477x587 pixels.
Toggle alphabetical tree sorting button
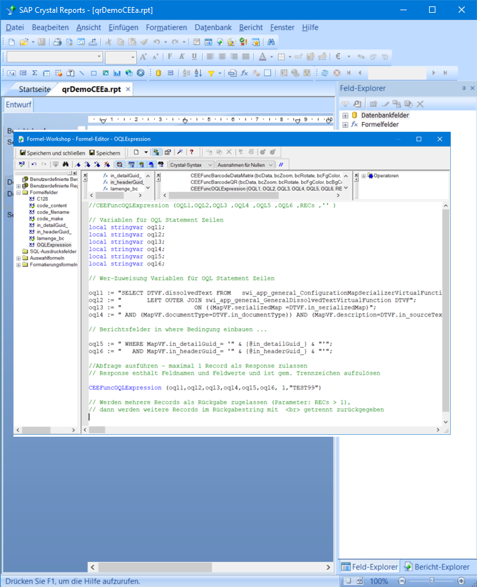click(120, 164)
